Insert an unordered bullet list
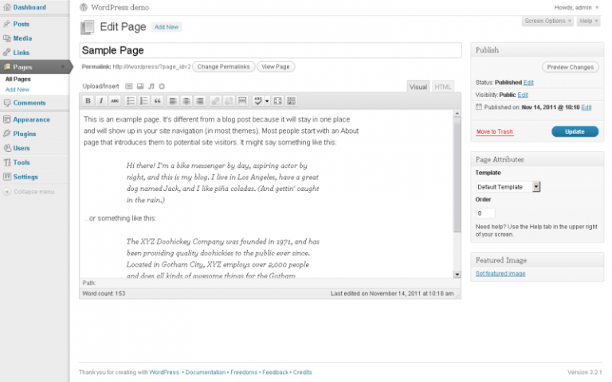The height and width of the screenshot is (382, 612). pos(131,101)
